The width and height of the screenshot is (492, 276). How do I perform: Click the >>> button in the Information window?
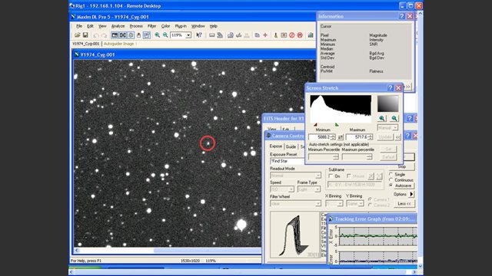(407, 87)
